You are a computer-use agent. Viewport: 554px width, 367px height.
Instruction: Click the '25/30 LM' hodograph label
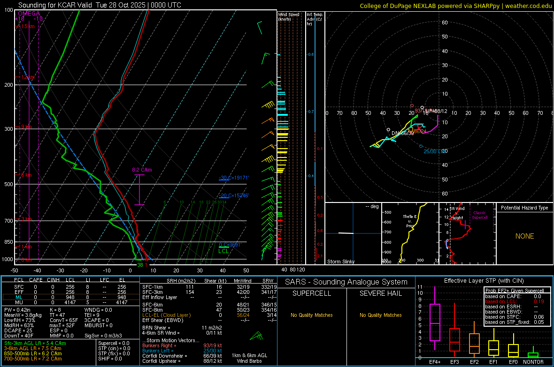click(x=434, y=151)
